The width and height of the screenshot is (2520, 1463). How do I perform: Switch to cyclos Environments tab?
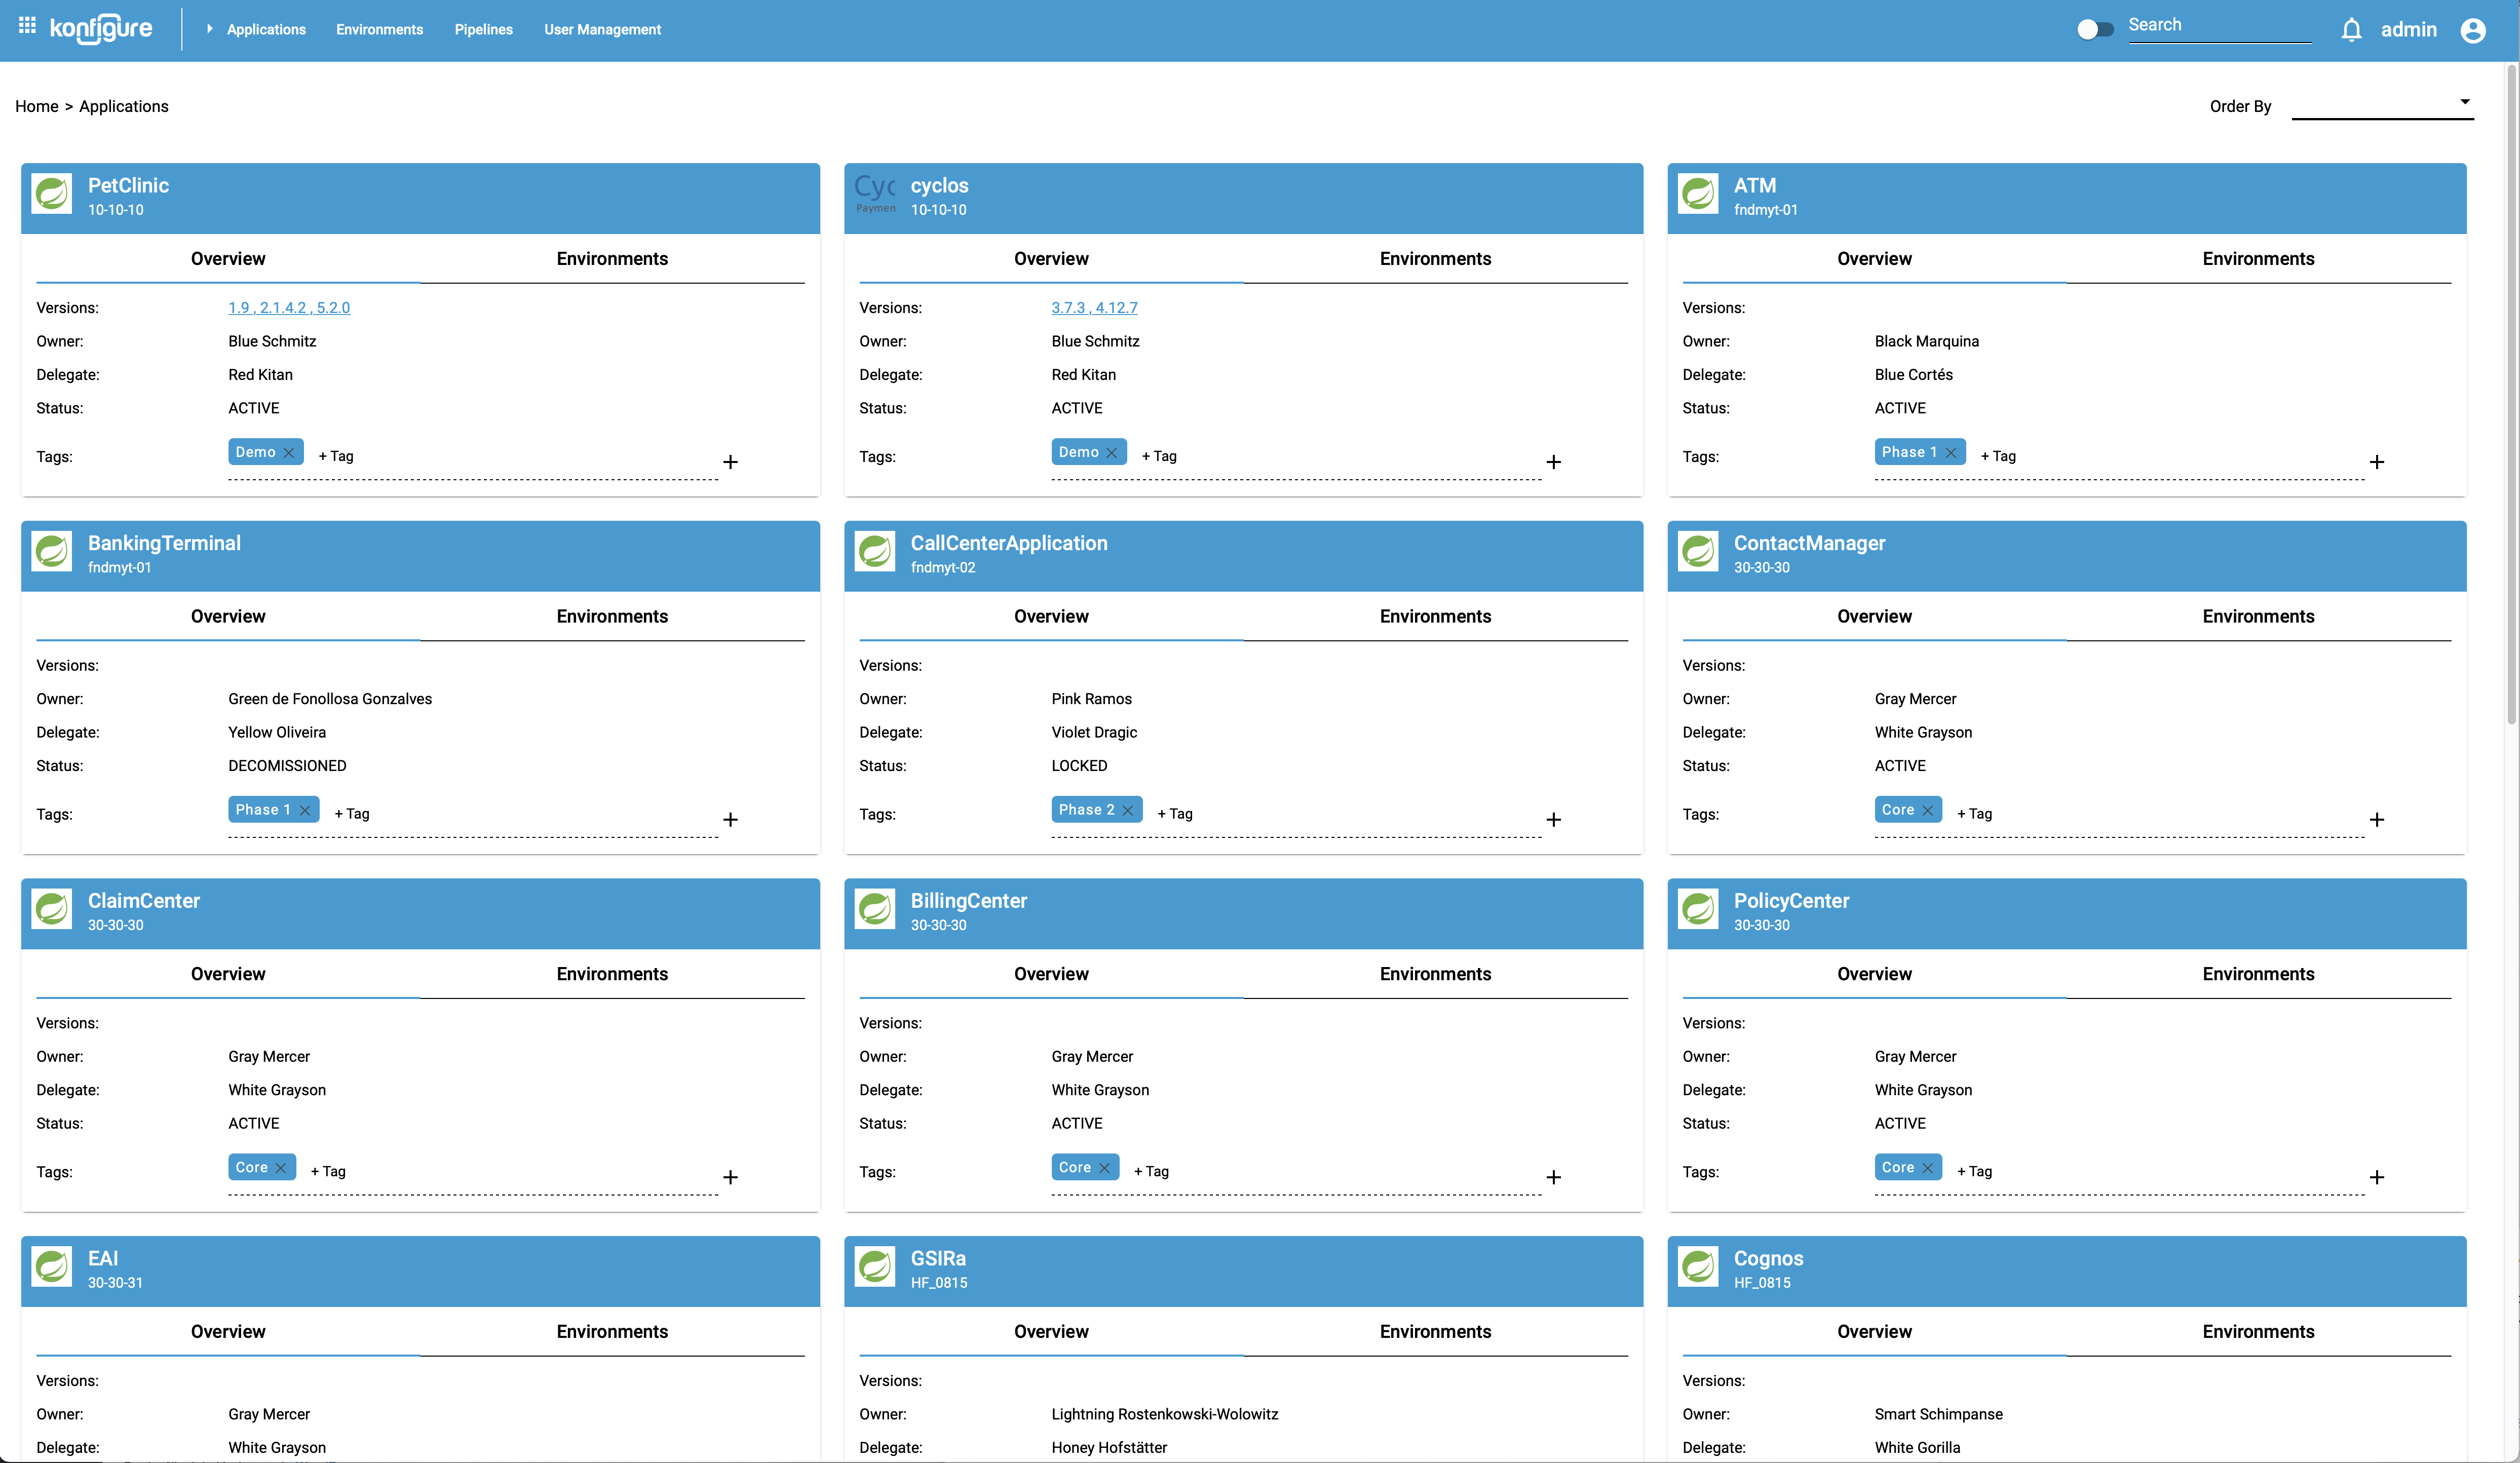click(x=1435, y=259)
